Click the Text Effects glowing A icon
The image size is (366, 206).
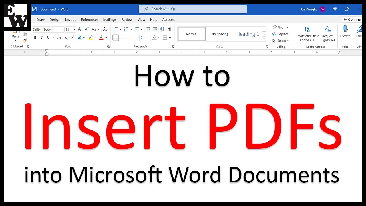coord(80,38)
